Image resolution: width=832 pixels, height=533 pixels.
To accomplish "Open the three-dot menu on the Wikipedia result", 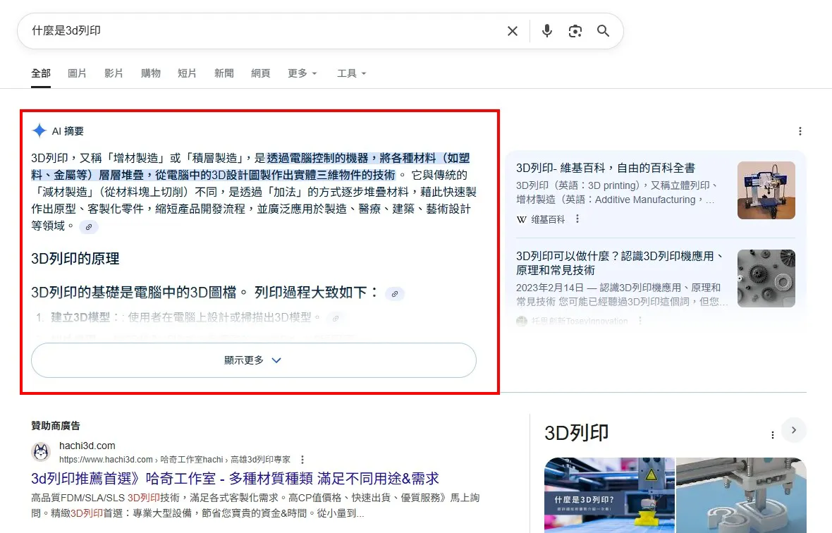I will click(x=576, y=219).
